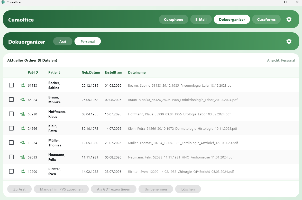Select the Braun Endokrinologie_Labor file name

tap(183, 100)
